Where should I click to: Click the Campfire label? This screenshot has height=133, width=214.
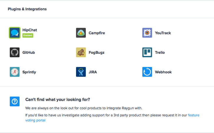[x=97, y=33]
